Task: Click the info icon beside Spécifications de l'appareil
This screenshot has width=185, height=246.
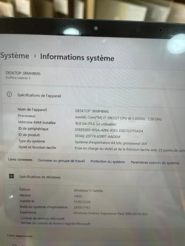Action: point(9,94)
